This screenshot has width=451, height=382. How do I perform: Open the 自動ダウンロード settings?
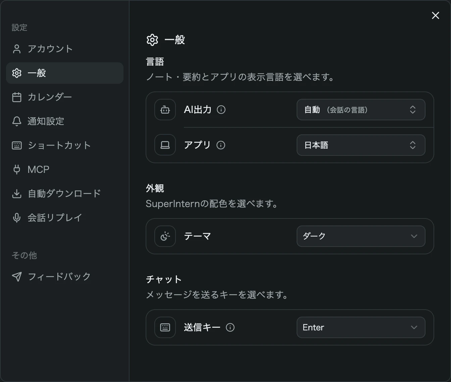click(65, 194)
